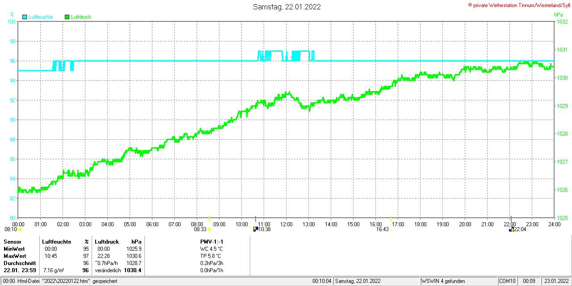Click the private Wetterstation Tinnum/Westerland/Sylt copyright text

(x=519, y=5)
